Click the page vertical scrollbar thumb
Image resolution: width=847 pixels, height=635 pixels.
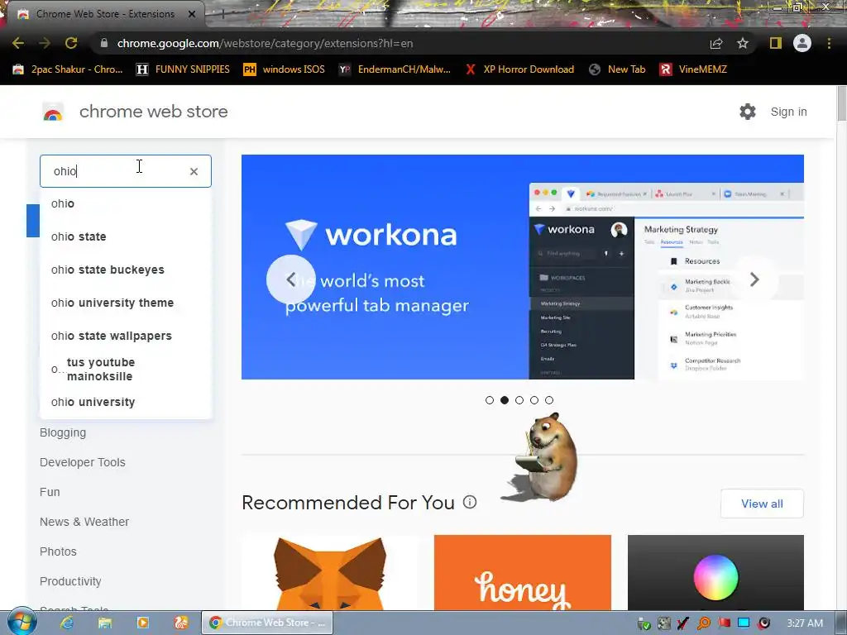click(841, 103)
